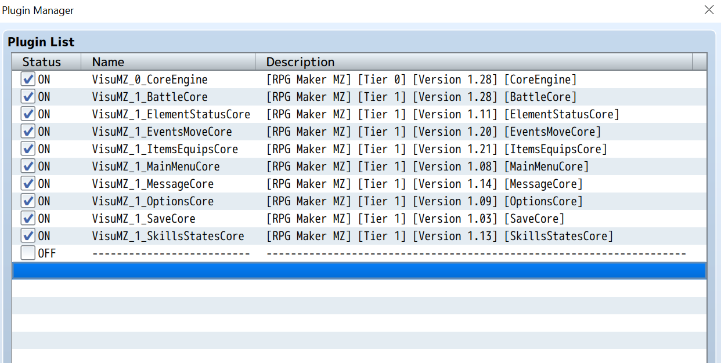Sort by the Status column header
Screen dimensions: 721x363
coord(46,62)
